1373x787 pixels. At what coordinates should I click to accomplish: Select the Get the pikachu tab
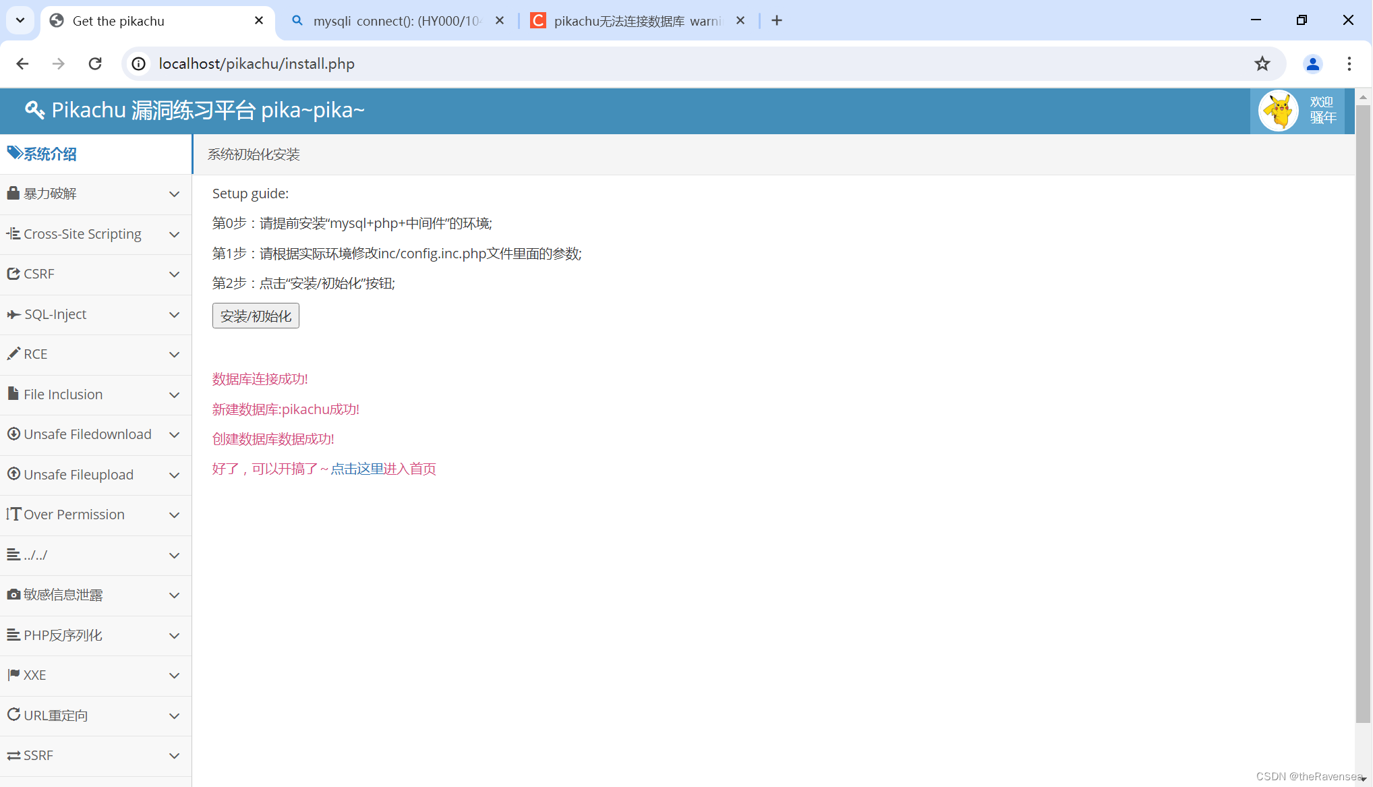point(157,21)
